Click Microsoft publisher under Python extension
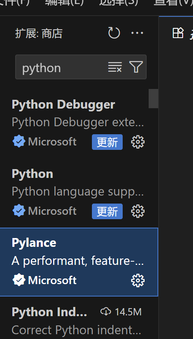 pos(52,211)
